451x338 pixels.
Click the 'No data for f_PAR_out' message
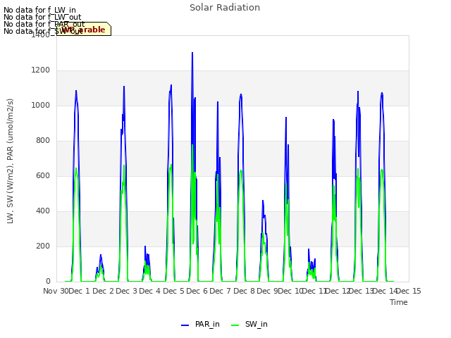[44, 24]
